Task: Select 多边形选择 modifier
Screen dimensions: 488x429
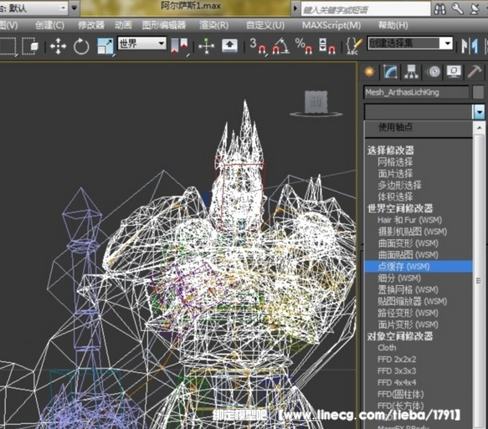Action: point(399,186)
